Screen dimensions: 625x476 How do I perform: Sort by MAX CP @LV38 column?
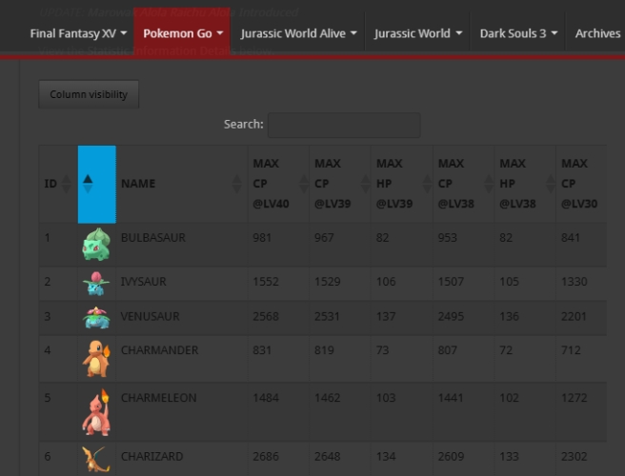click(464, 184)
